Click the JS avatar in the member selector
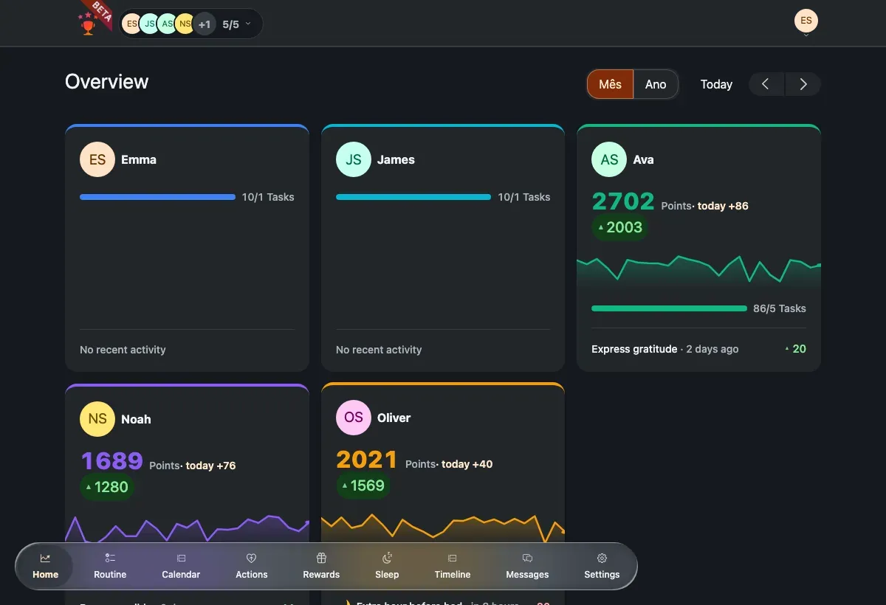886x605 pixels. pos(149,24)
